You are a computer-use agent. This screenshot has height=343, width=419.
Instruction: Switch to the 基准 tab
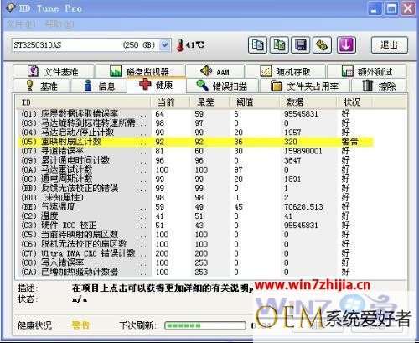(x=41, y=86)
